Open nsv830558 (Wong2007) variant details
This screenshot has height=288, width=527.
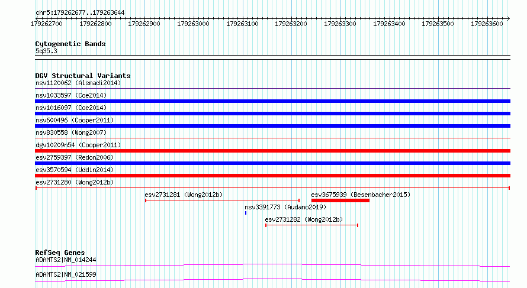(x=71, y=132)
